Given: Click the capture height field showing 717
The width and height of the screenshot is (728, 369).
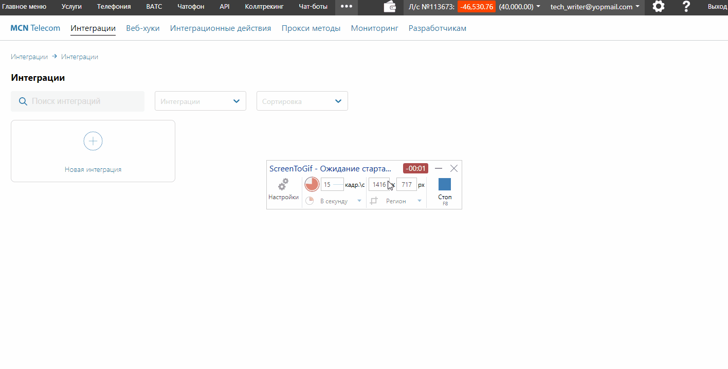Looking at the screenshot, I should pyautogui.click(x=406, y=184).
